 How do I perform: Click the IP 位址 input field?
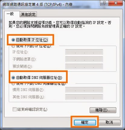tap(84, 52)
